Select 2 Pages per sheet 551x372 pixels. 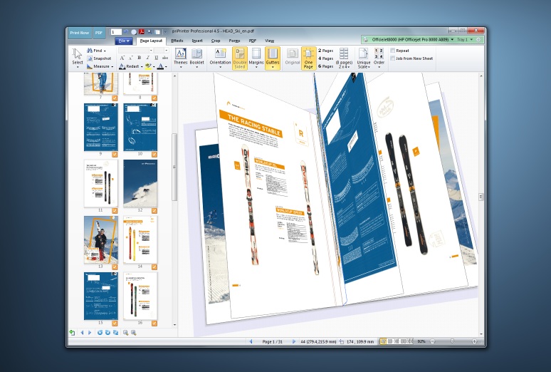click(325, 51)
